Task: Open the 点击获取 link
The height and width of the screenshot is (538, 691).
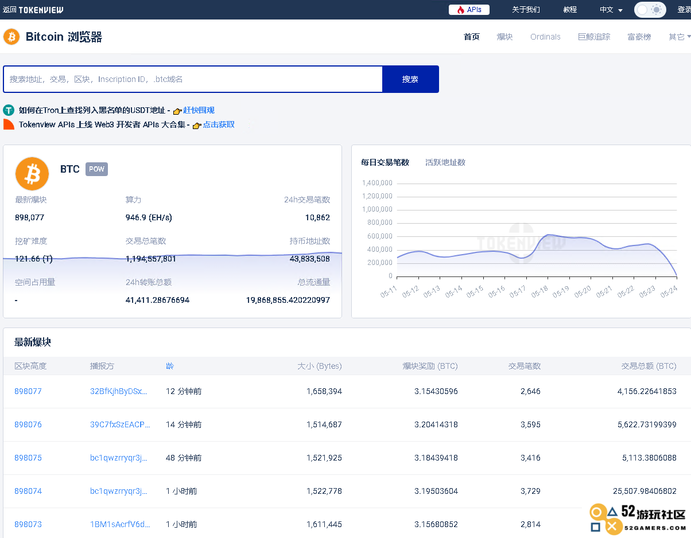Action: [219, 124]
